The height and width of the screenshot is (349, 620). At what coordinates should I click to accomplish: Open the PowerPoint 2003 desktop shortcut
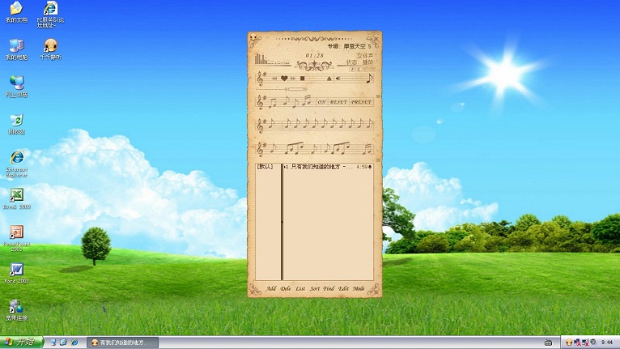(17, 238)
